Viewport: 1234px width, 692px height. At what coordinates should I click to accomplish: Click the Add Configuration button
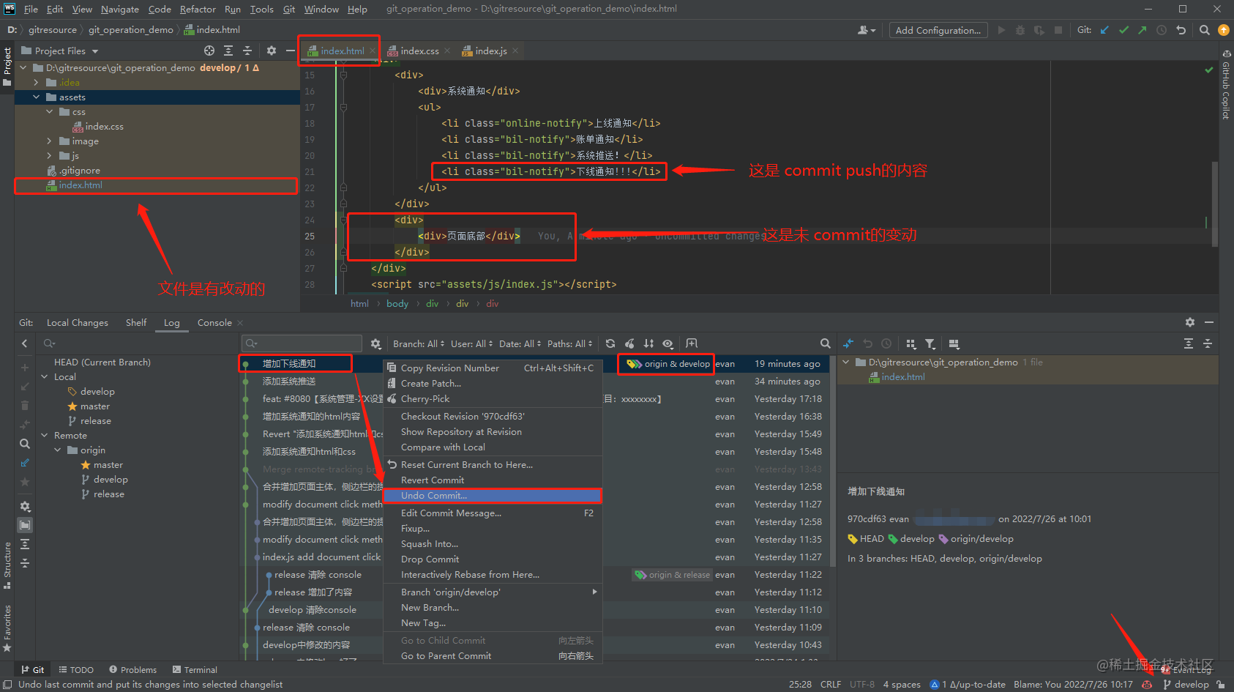[x=938, y=30]
